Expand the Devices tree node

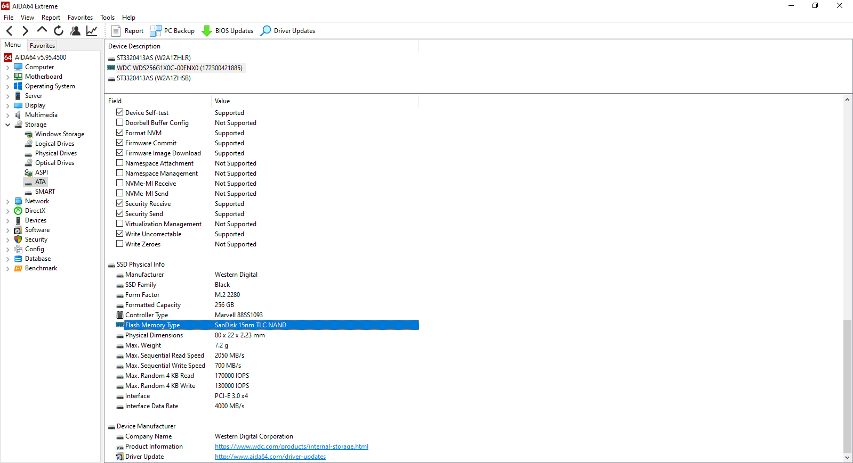click(x=7, y=221)
